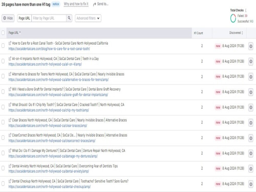The image size is (256, 192).
Task: Click the H1 Count column header
Action: [198, 33]
